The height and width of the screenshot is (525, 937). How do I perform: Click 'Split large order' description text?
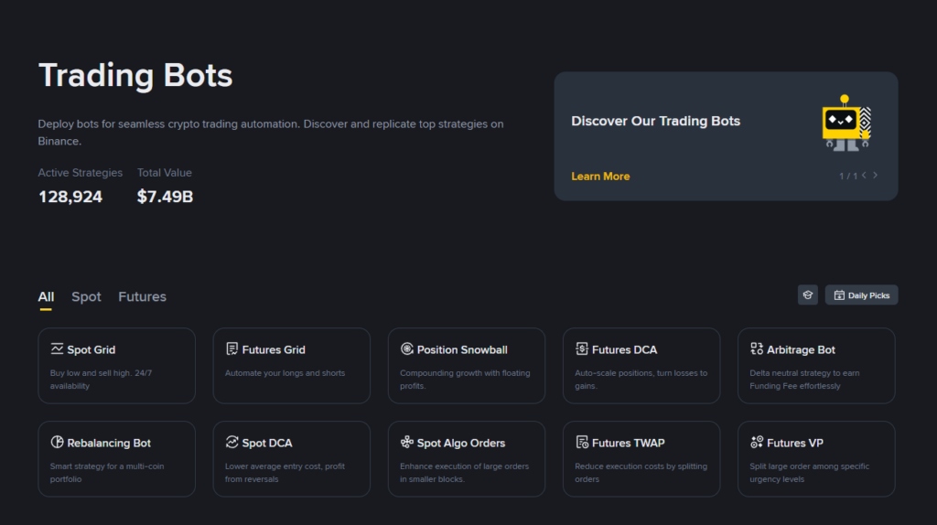(809, 473)
